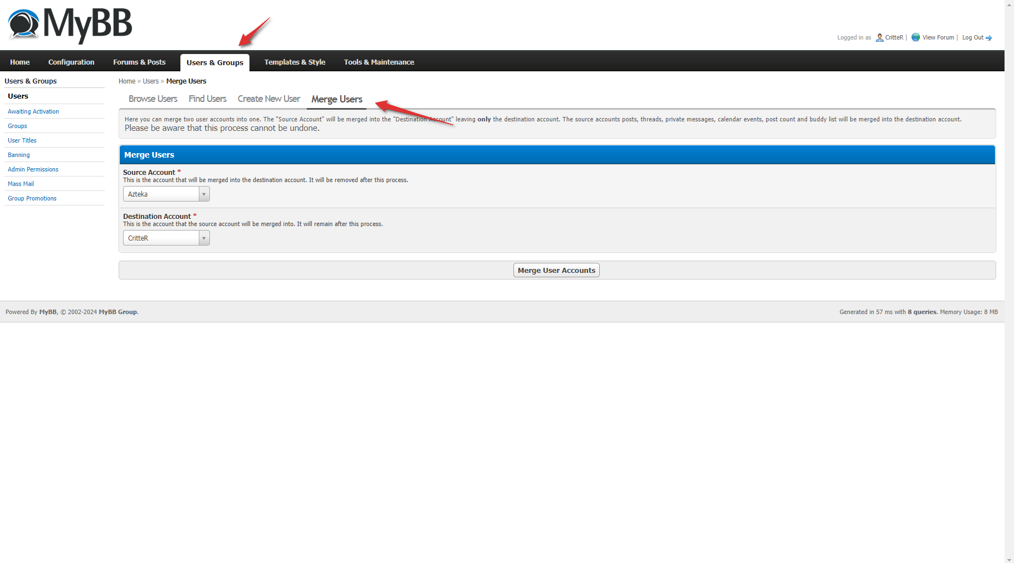
Task: Open the Tools & Maintenance menu
Action: point(379,62)
